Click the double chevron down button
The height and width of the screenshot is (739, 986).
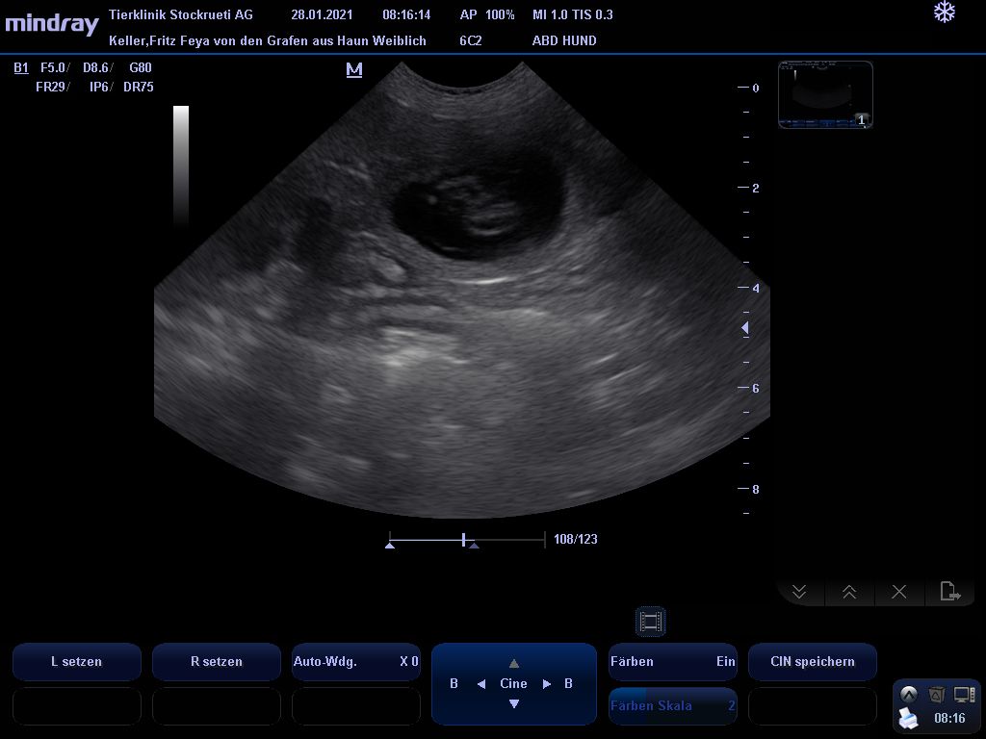pos(799,592)
